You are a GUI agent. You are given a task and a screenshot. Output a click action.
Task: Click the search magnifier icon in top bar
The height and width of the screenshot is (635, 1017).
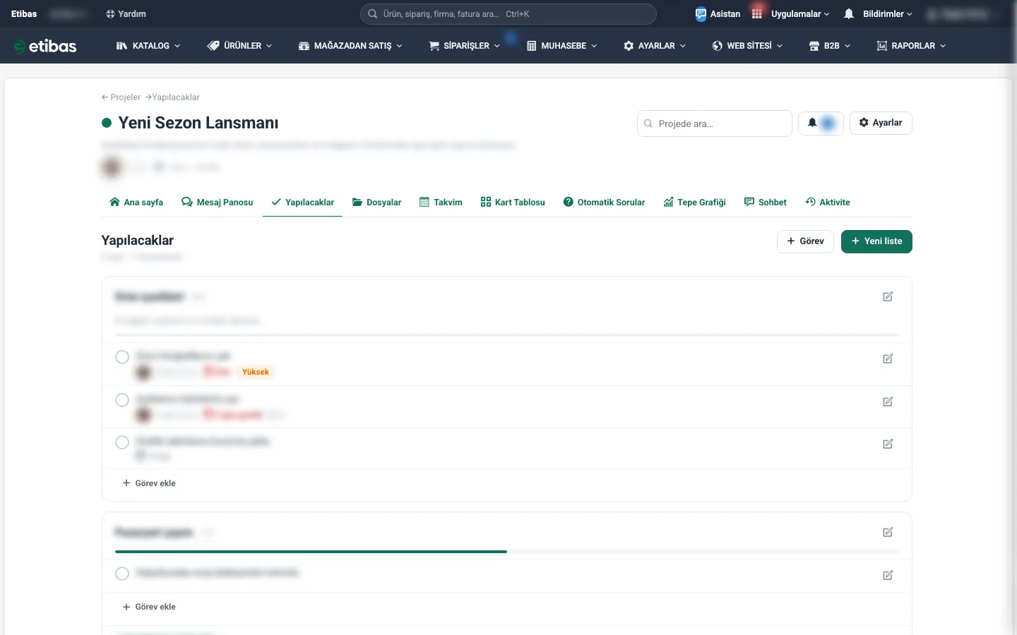pyautogui.click(x=372, y=14)
